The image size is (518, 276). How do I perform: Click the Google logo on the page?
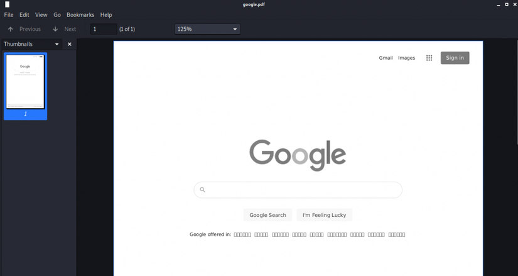point(298,155)
